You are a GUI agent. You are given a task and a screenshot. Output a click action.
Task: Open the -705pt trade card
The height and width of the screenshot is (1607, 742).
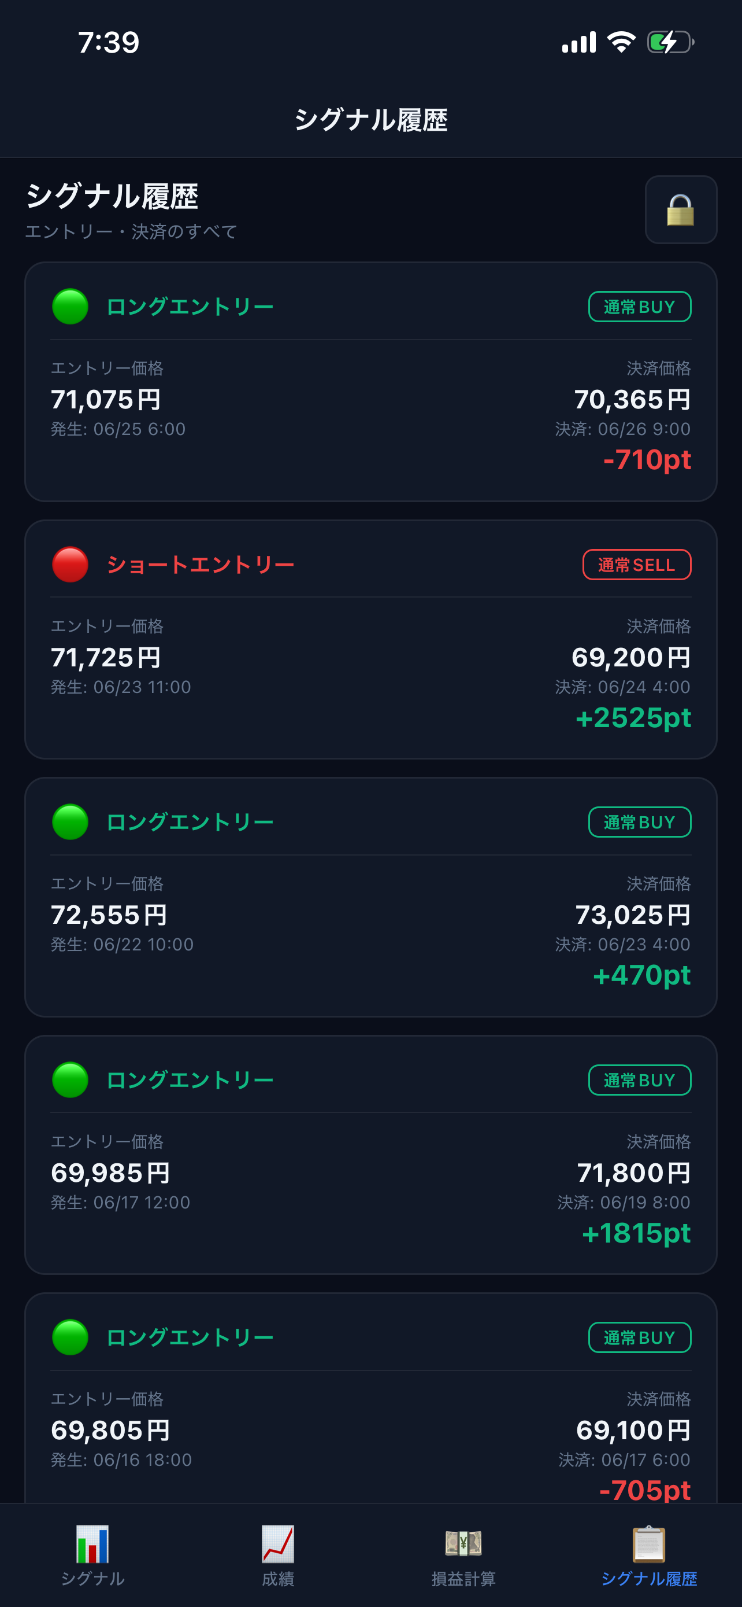(370, 1398)
